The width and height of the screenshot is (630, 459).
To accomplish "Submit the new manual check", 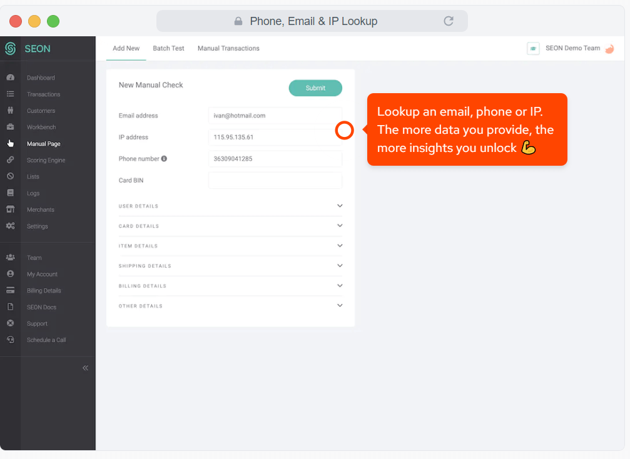I will [x=315, y=88].
